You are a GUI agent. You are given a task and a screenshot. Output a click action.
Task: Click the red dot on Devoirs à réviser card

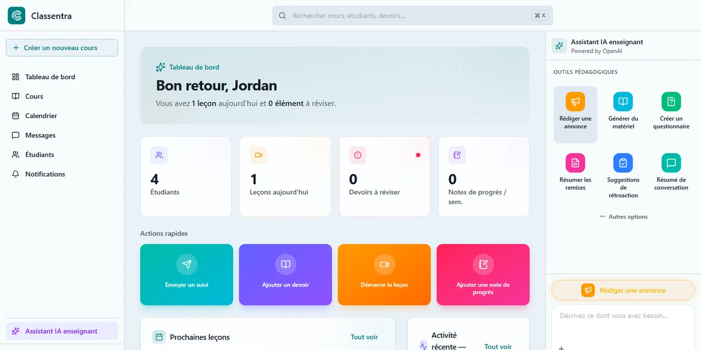(x=418, y=155)
